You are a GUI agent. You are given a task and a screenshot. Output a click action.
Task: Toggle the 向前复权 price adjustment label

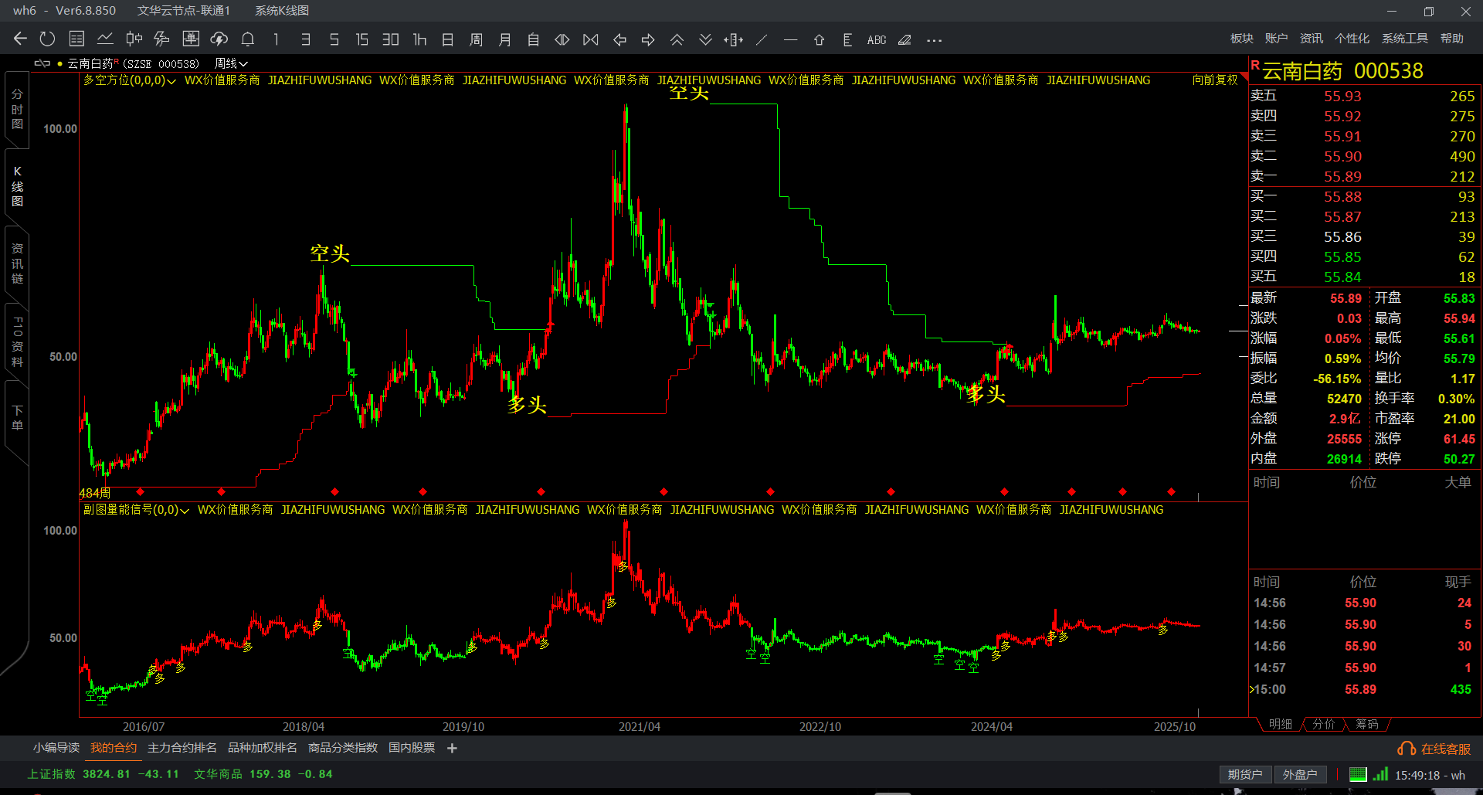point(1214,80)
